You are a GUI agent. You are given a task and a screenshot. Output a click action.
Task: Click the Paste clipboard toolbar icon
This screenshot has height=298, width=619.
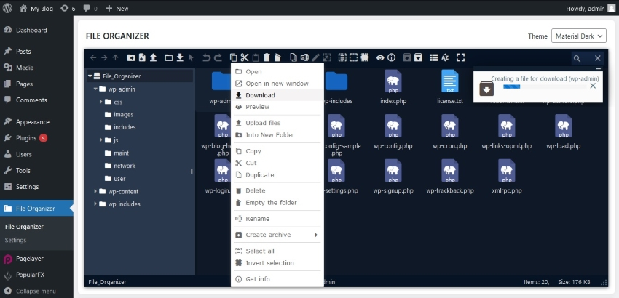tap(256, 57)
